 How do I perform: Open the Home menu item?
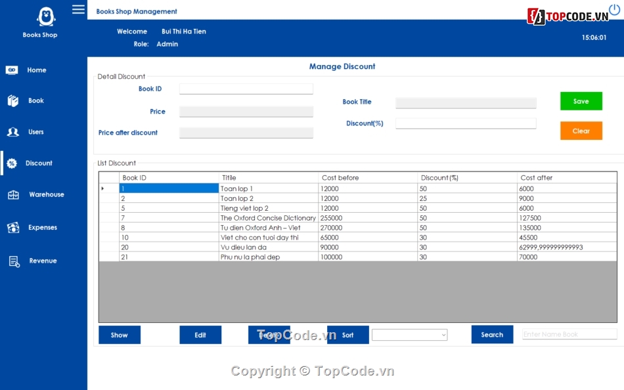coord(37,70)
